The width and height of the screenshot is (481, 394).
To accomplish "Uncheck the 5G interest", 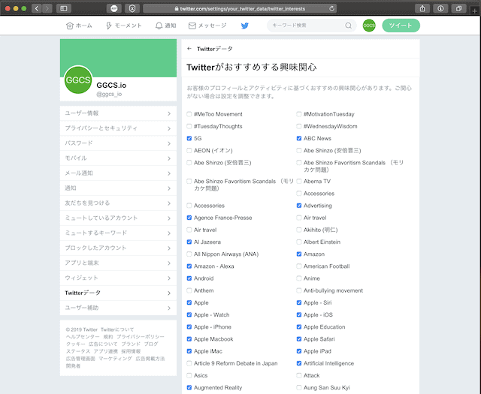I will [x=189, y=139].
